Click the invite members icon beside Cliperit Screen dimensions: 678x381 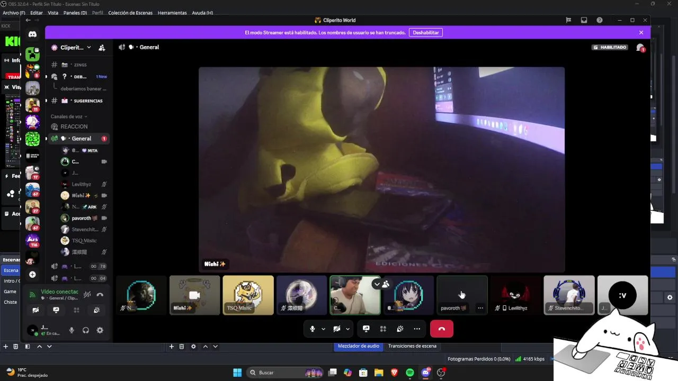[x=102, y=48]
